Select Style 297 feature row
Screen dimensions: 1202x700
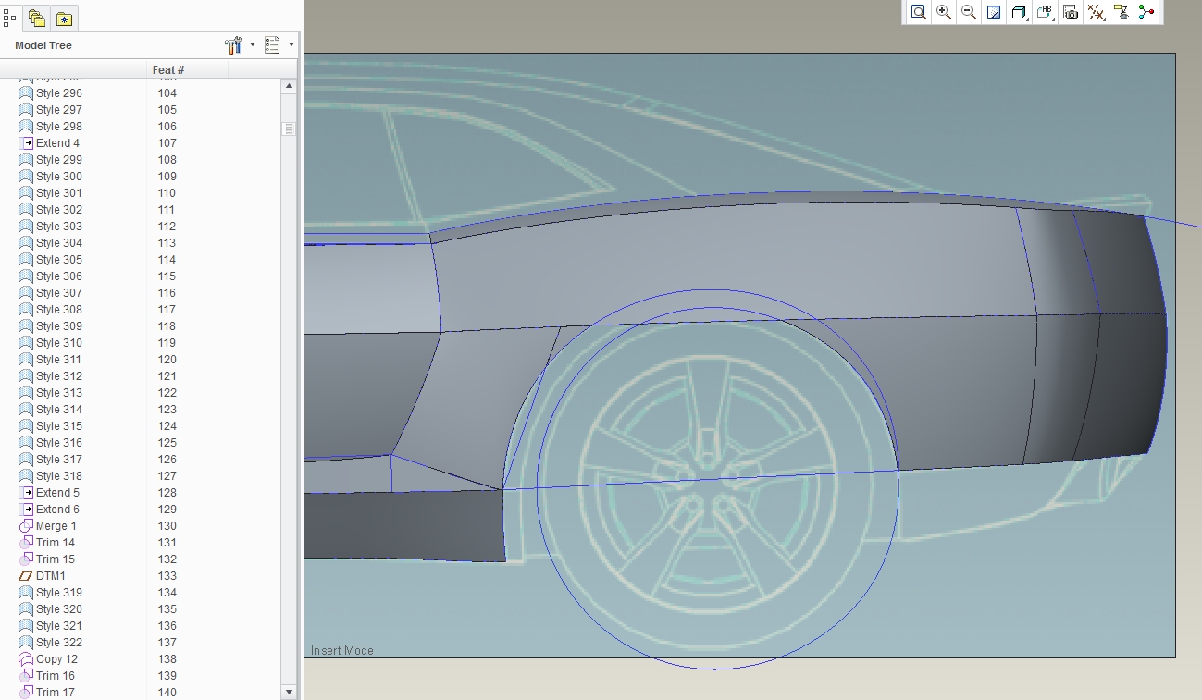(59, 110)
